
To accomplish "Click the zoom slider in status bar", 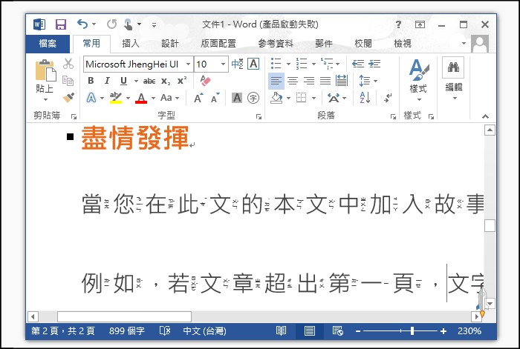I will click(402, 330).
